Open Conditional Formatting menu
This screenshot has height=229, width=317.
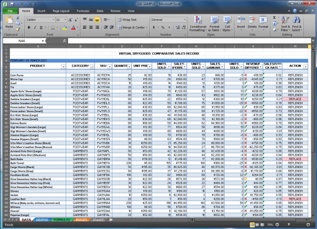[x=198, y=24]
